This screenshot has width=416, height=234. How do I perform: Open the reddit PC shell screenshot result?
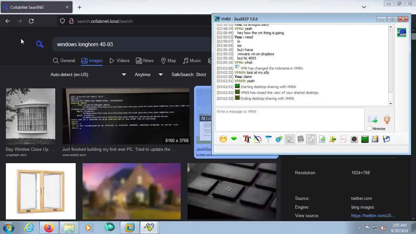(126, 116)
